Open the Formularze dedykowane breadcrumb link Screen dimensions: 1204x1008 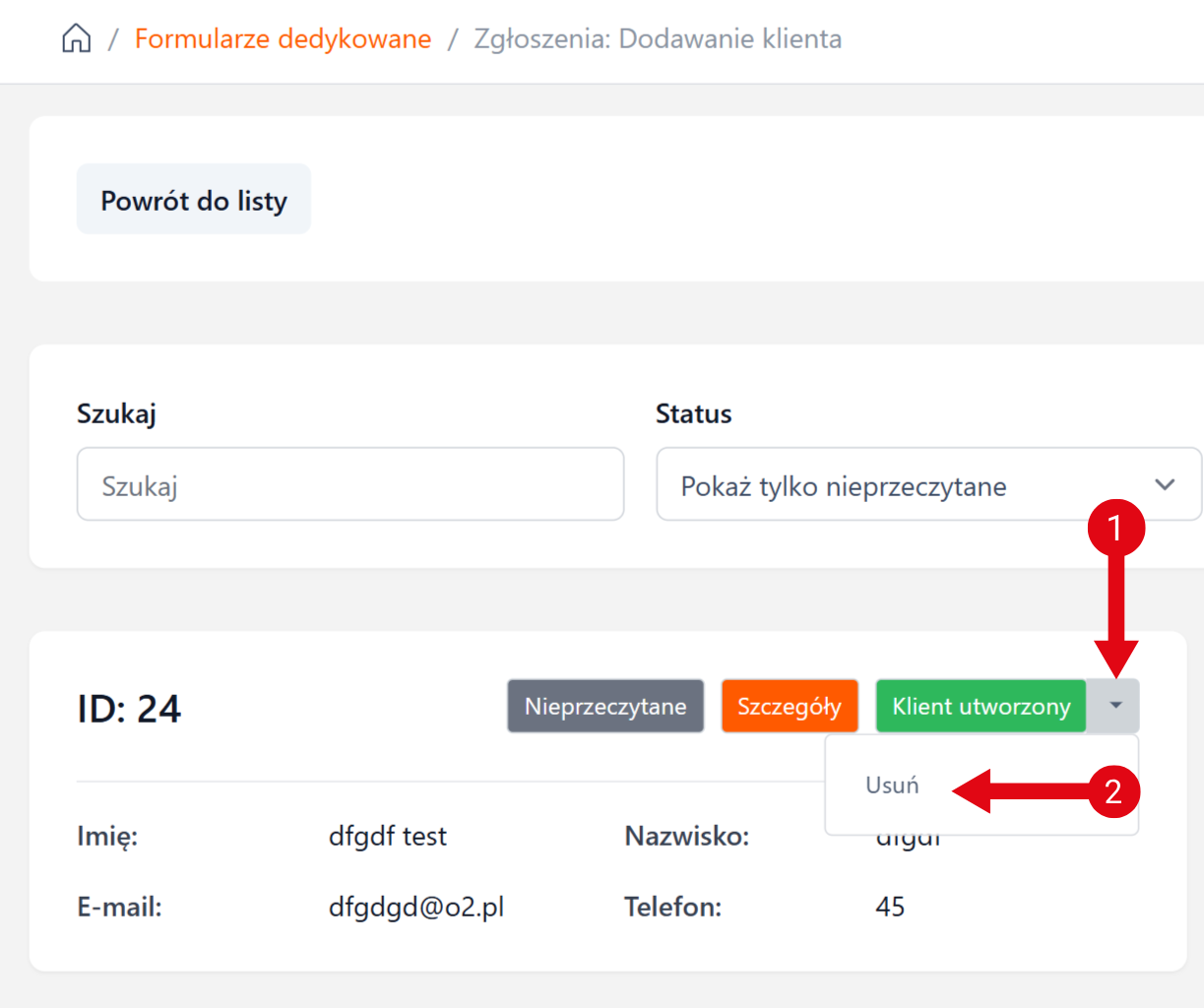coord(283,39)
